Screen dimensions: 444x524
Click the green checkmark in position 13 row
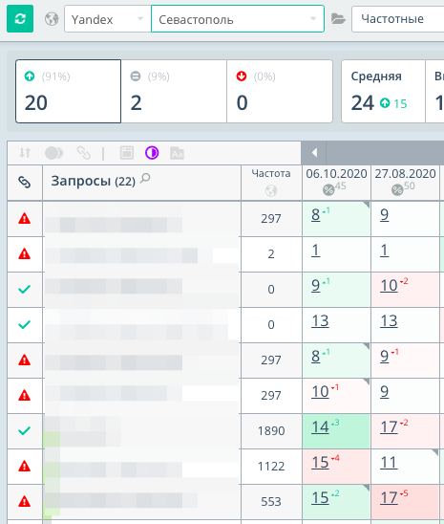point(25,324)
